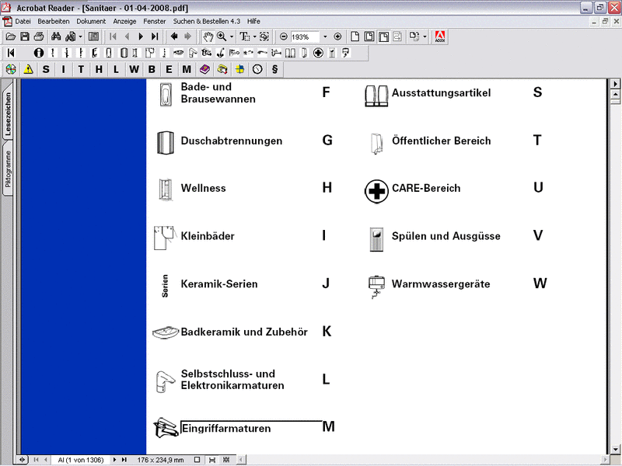Open the zoom tool dropdown arrow
Viewport: 622px width, 466px height.
tap(232, 37)
